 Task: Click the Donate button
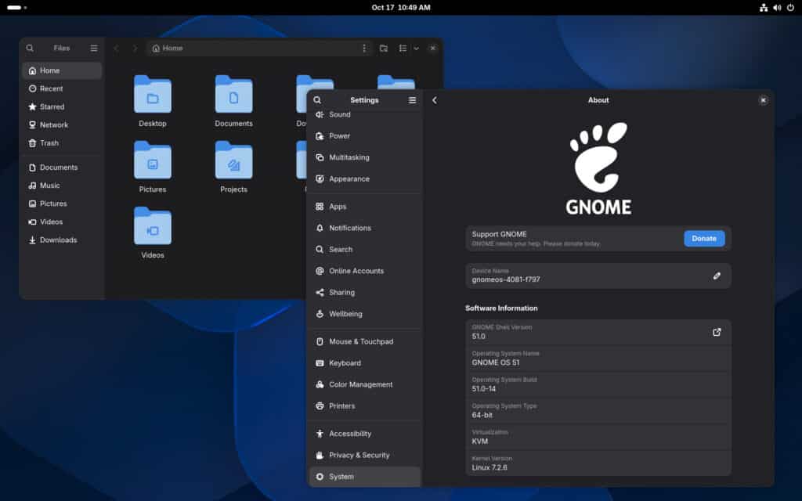pyautogui.click(x=704, y=238)
